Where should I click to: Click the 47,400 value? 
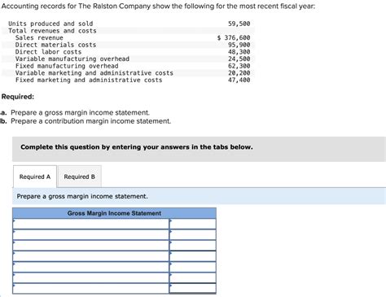point(239,80)
